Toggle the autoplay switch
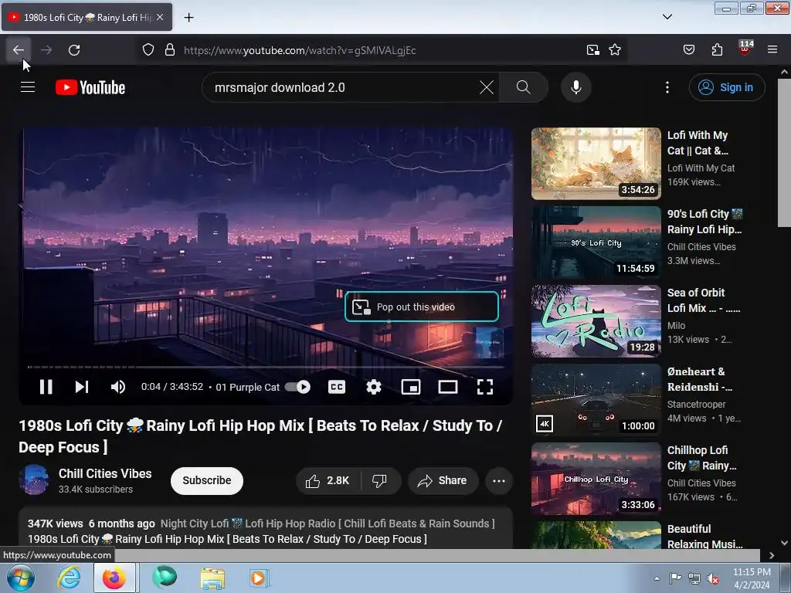 point(297,387)
